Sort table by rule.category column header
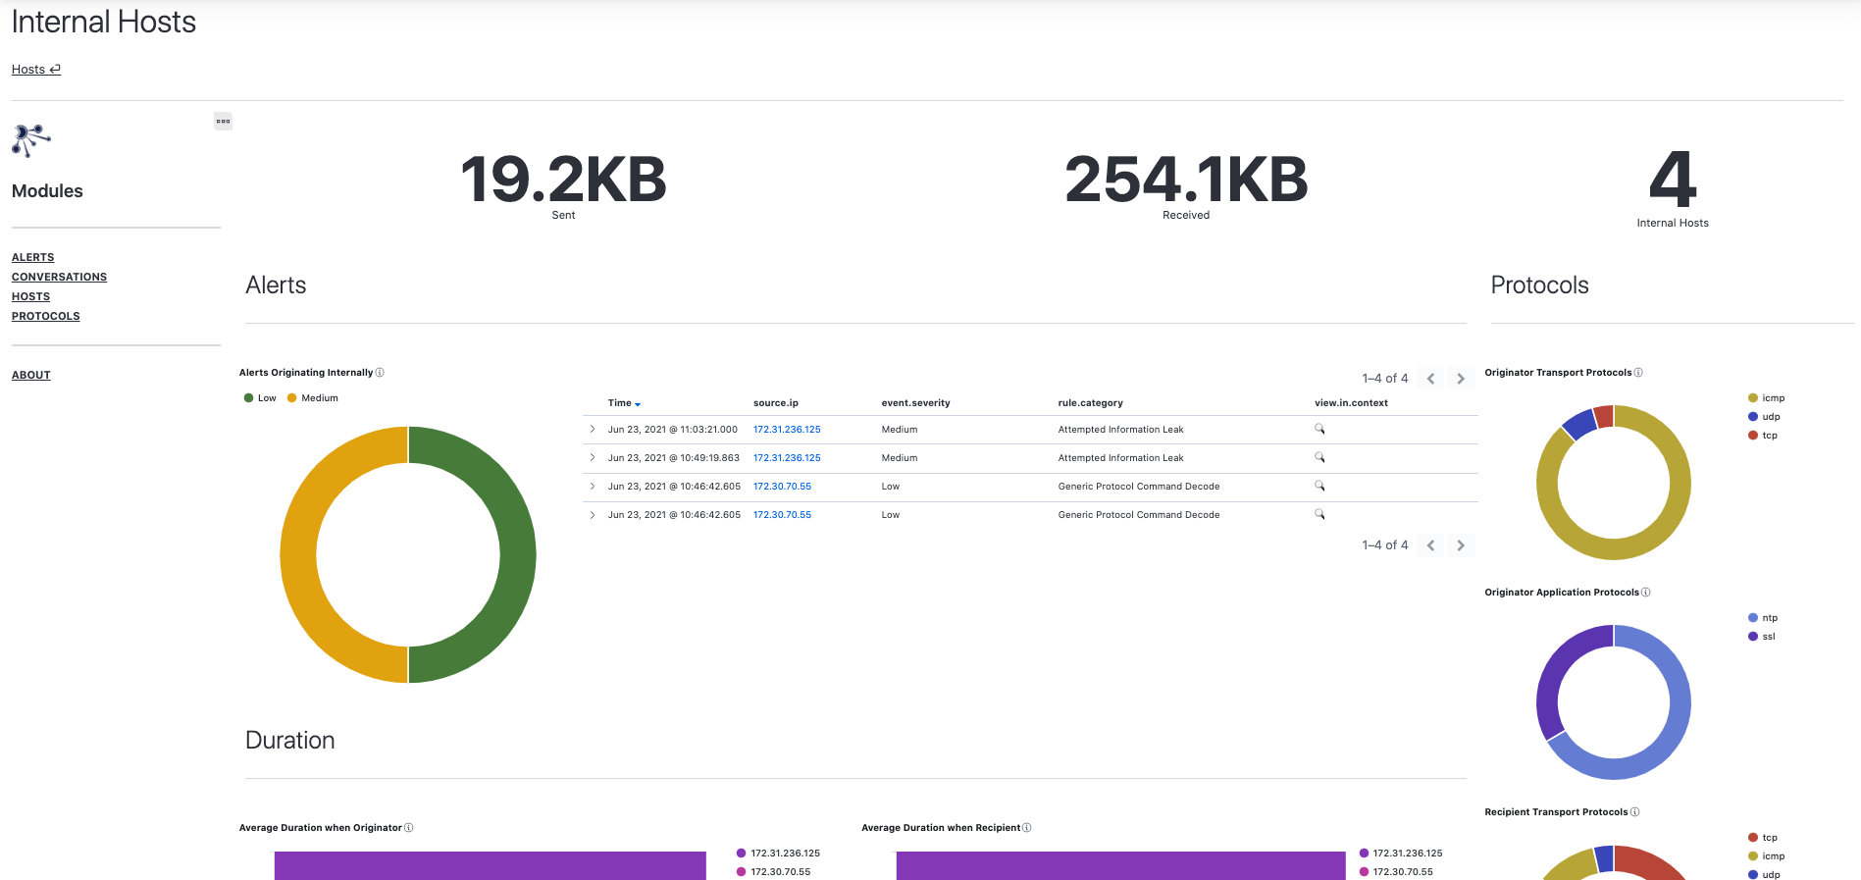1861x880 pixels. tap(1090, 403)
